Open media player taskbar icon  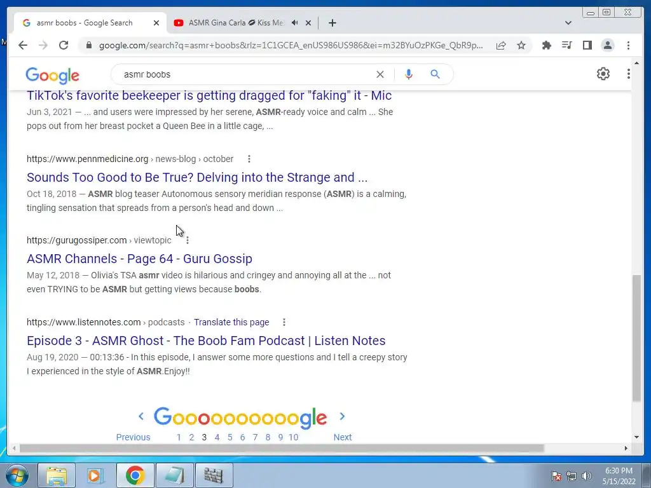tap(95, 475)
